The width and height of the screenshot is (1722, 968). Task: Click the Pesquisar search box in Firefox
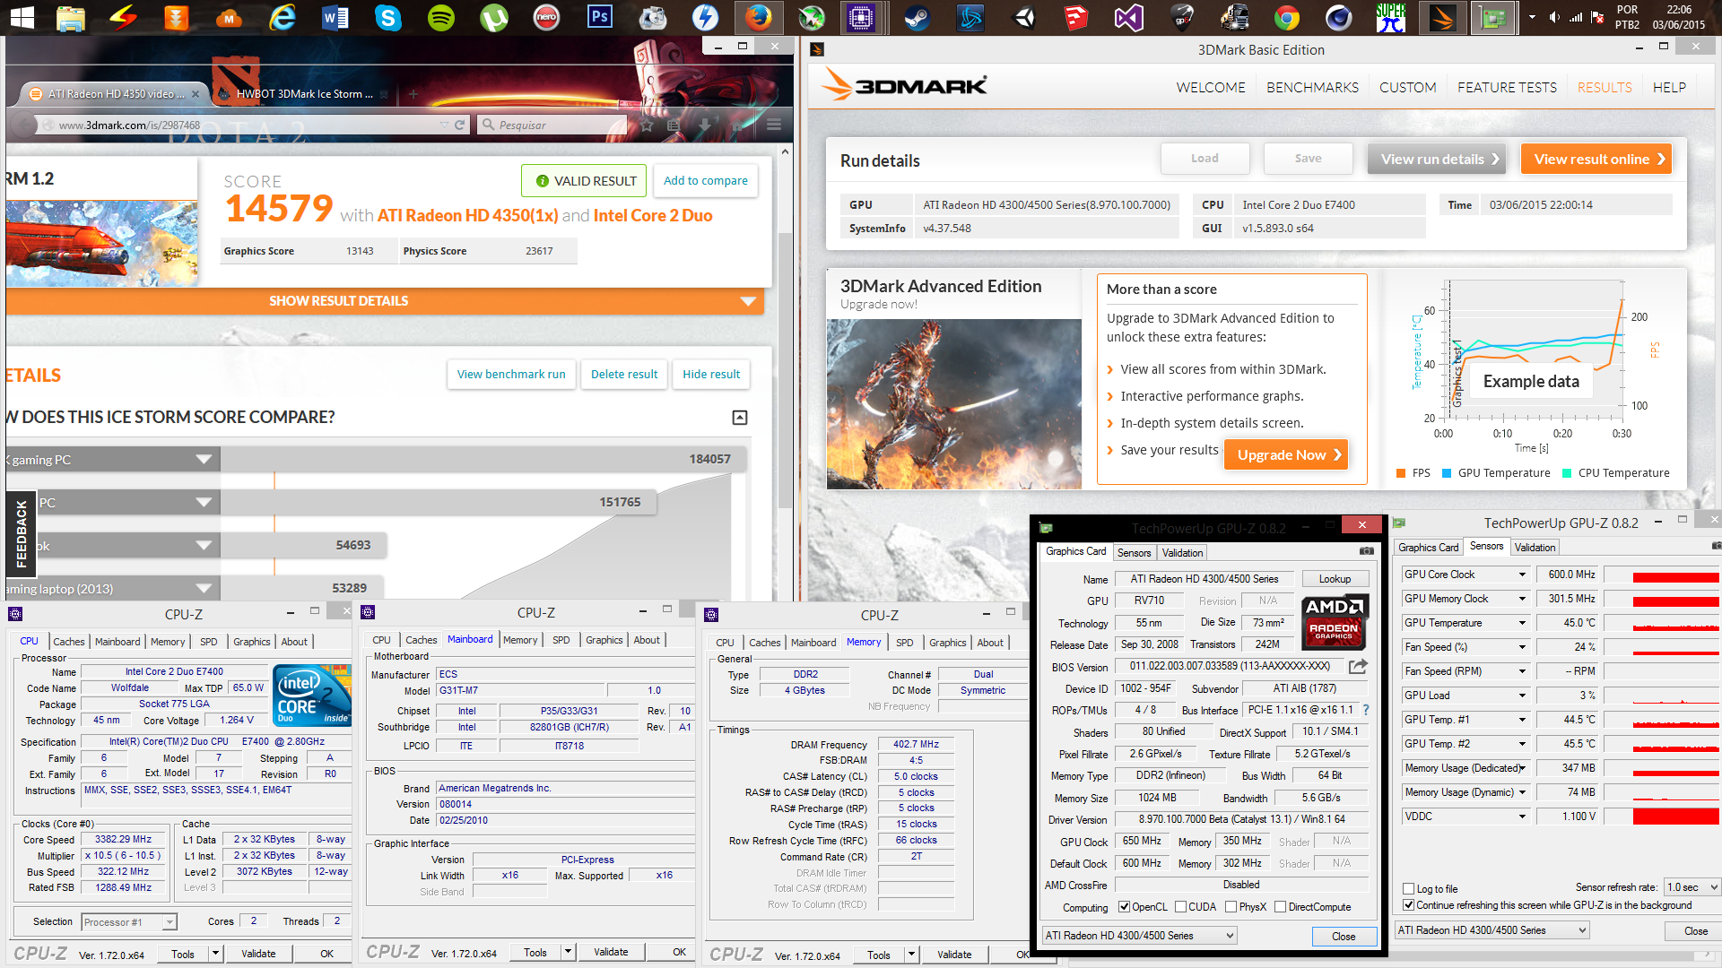(552, 125)
